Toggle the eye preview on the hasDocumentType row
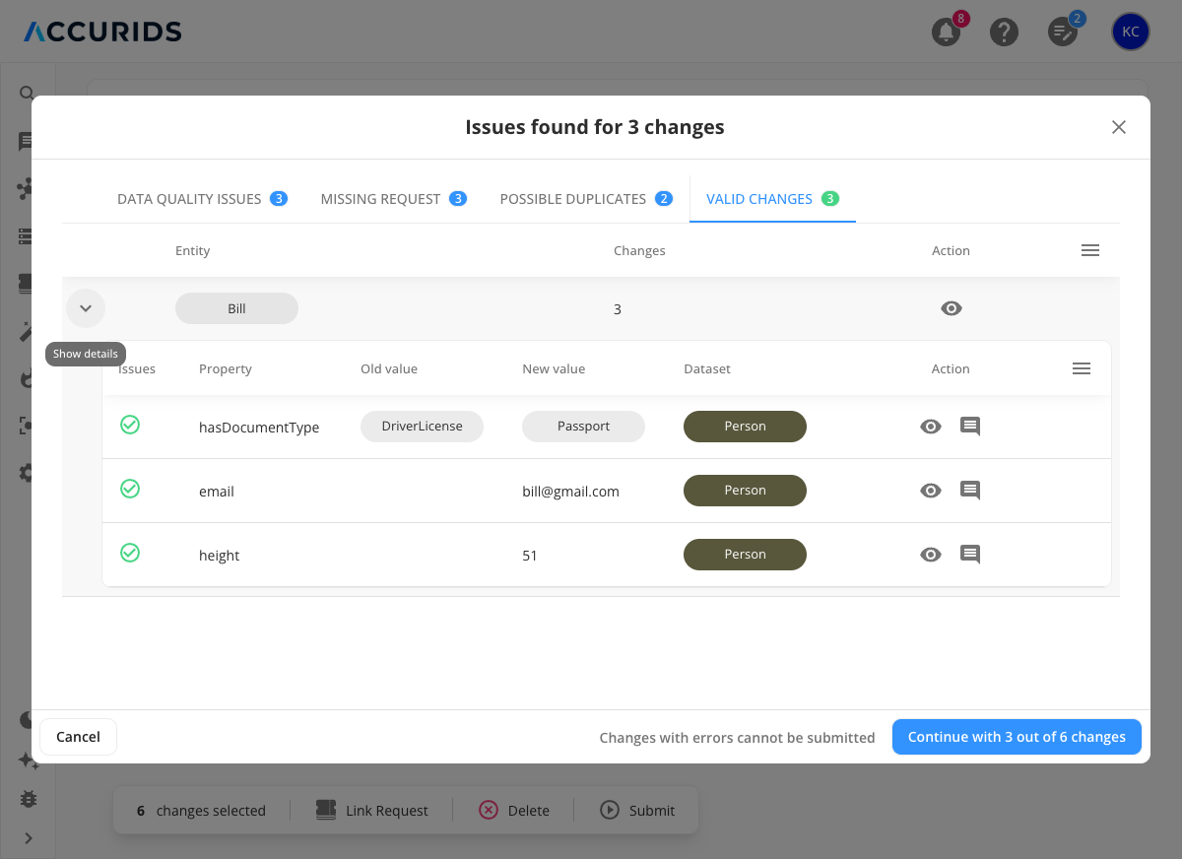This screenshot has width=1182, height=859. pyautogui.click(x=930, y=427)
